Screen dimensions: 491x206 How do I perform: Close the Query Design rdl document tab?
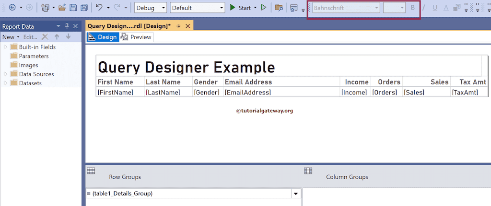188,26
